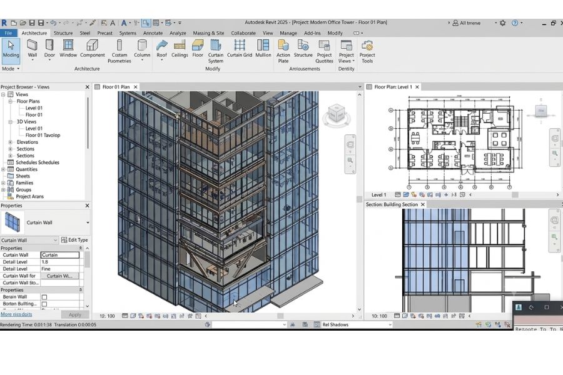
Task: Click the ViewCube in 3D view
Action: pyautogui.click(x=337, y=114)
